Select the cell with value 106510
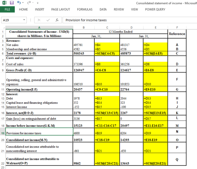Viewport: 197px width, 169px height. pyautogui.click(x=84, y=79)
